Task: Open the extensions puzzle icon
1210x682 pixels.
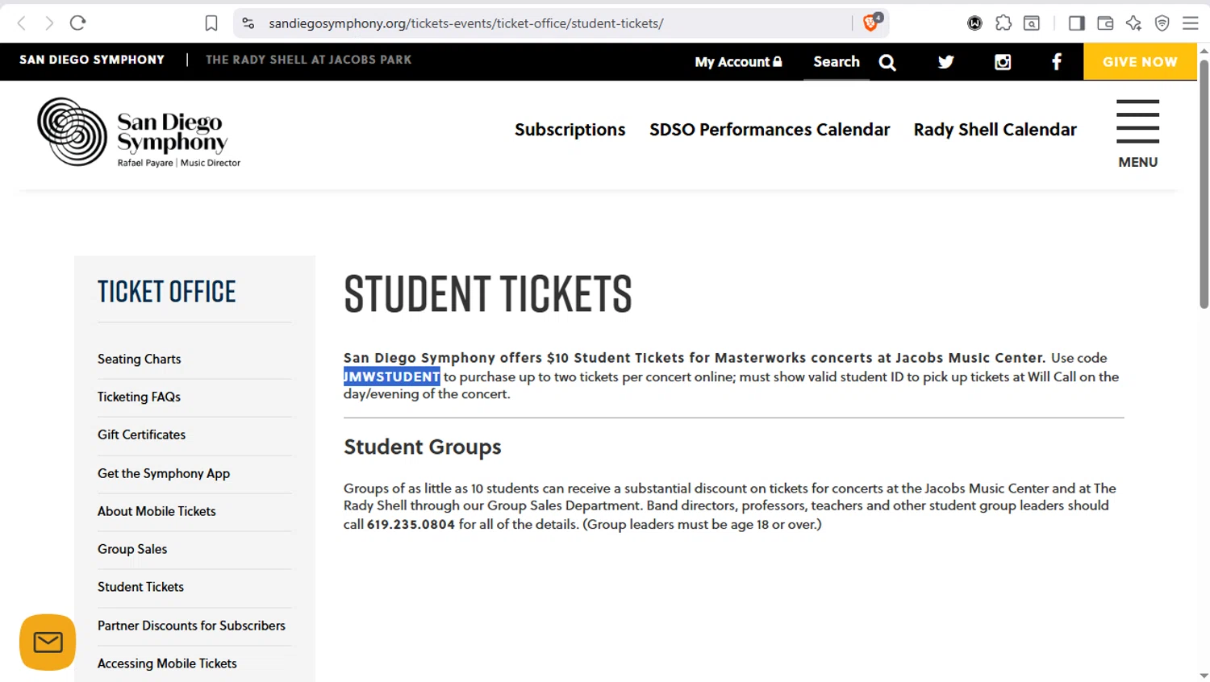Action: pyautogui.click(x=1003, y=23)
